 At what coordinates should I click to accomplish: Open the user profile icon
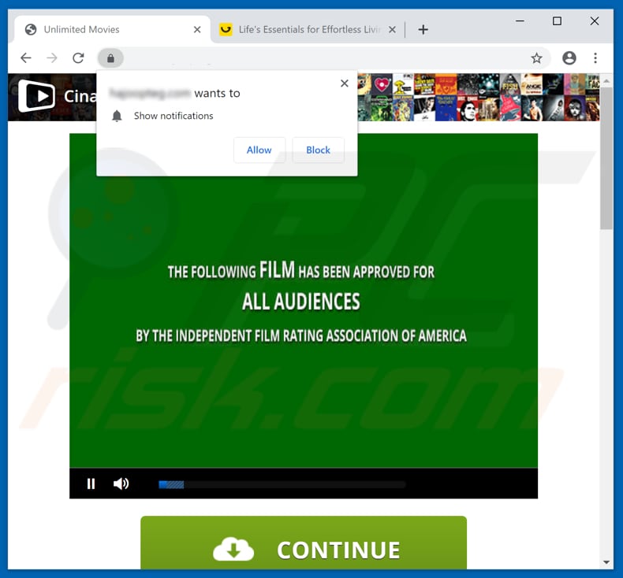569,58
